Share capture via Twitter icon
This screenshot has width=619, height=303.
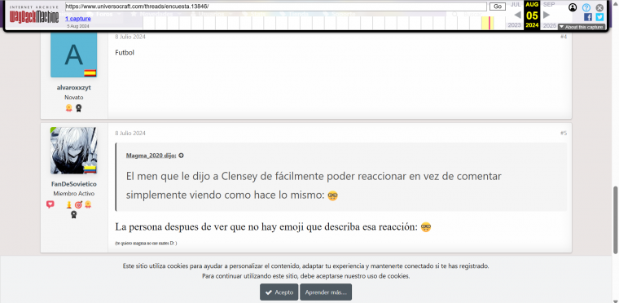tap(599, 17)
